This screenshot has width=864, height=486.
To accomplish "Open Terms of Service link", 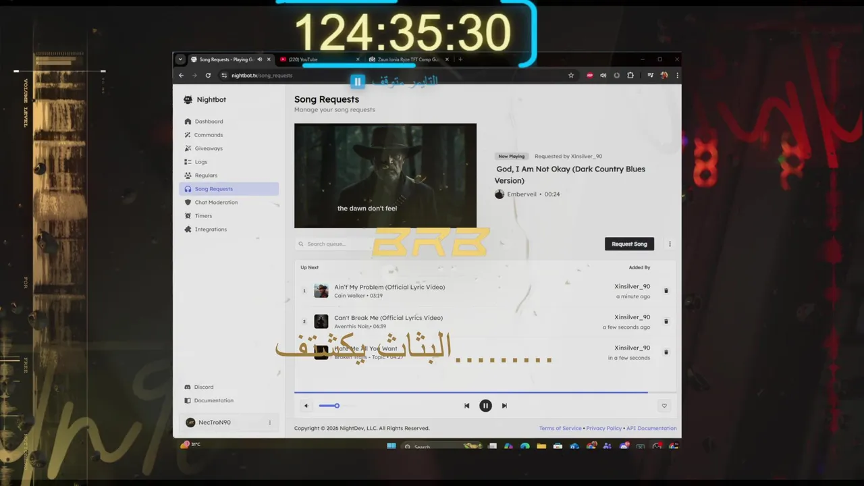I will (x=560, y=428).
